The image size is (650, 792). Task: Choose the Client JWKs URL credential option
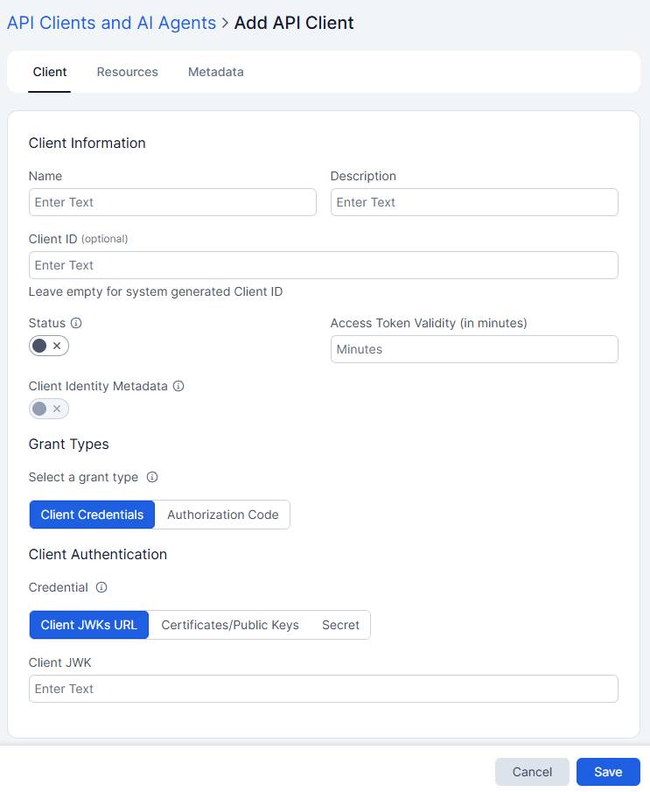[89, 625]
